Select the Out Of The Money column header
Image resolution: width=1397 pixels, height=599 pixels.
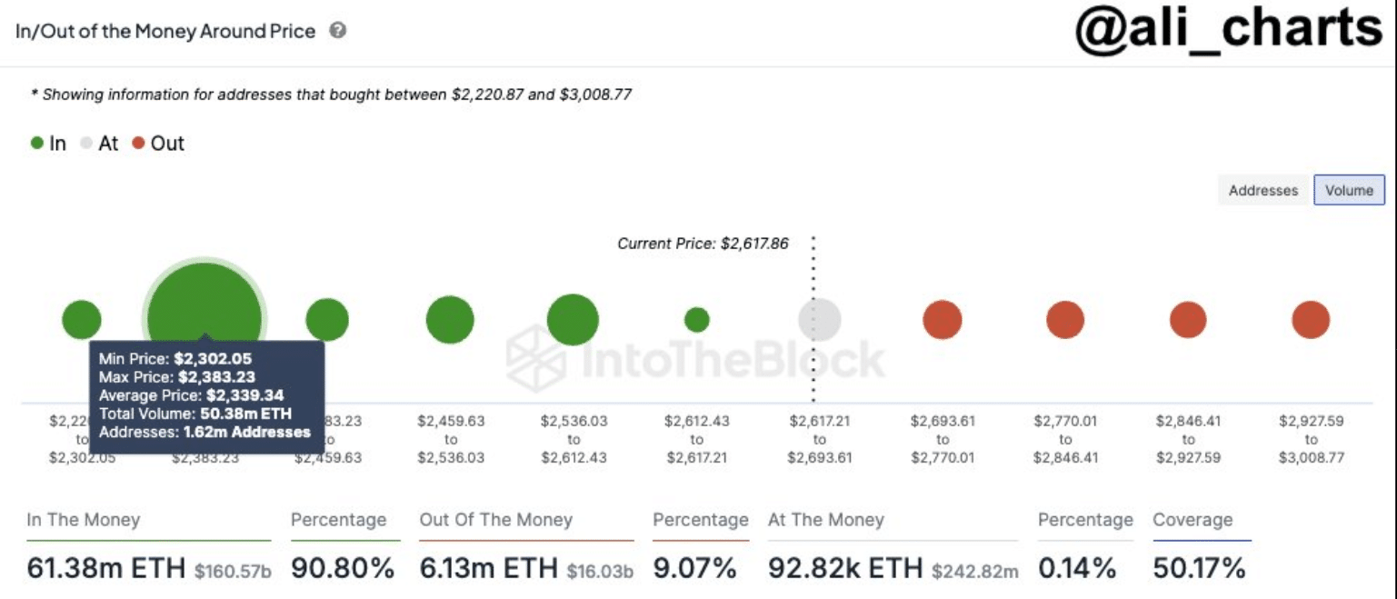[495, 520]
